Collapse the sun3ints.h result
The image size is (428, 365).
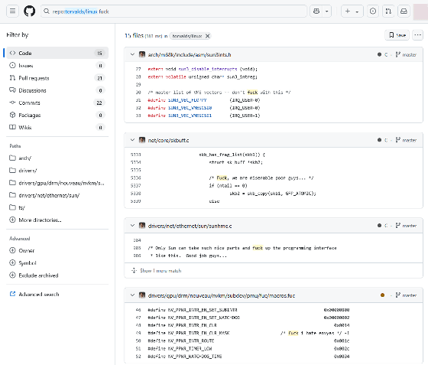pyautogui.click(x=132, y=54)
